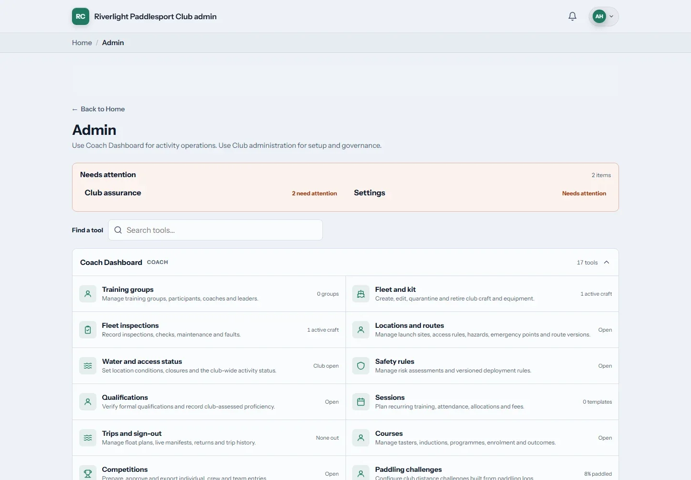
Task: Click the Water and access status waves icon
Action: [88, 366]
